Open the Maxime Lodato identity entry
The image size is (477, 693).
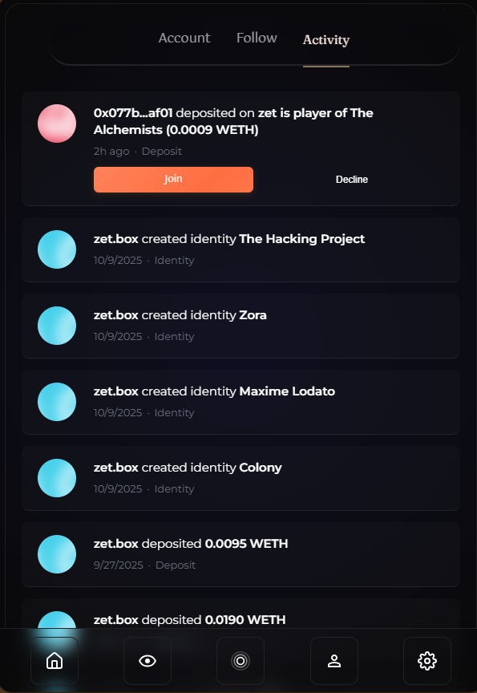(287, 391)
